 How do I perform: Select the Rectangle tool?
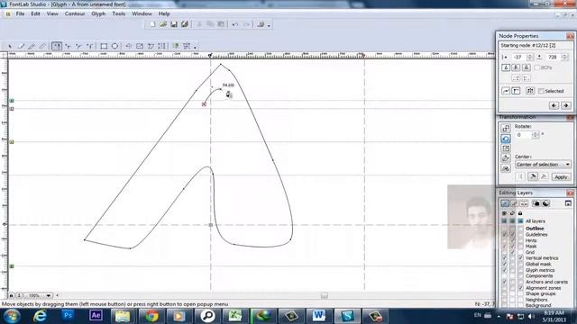(x=104, y=46)
